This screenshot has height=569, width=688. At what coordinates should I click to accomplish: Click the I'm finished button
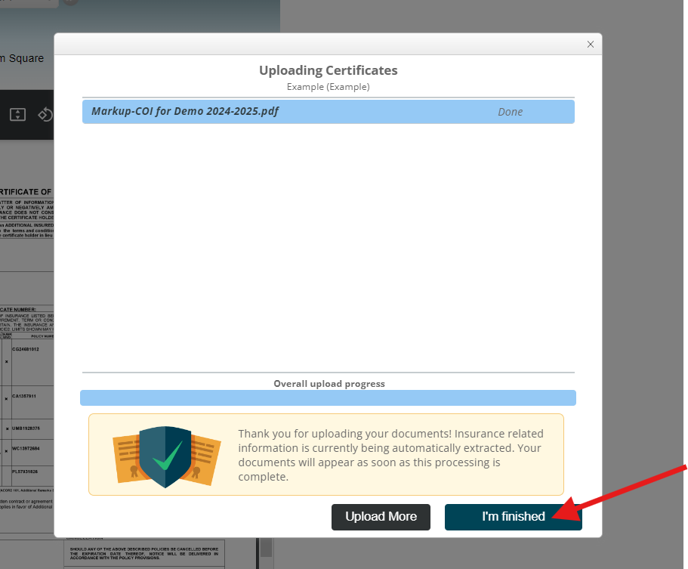[513, 517]
